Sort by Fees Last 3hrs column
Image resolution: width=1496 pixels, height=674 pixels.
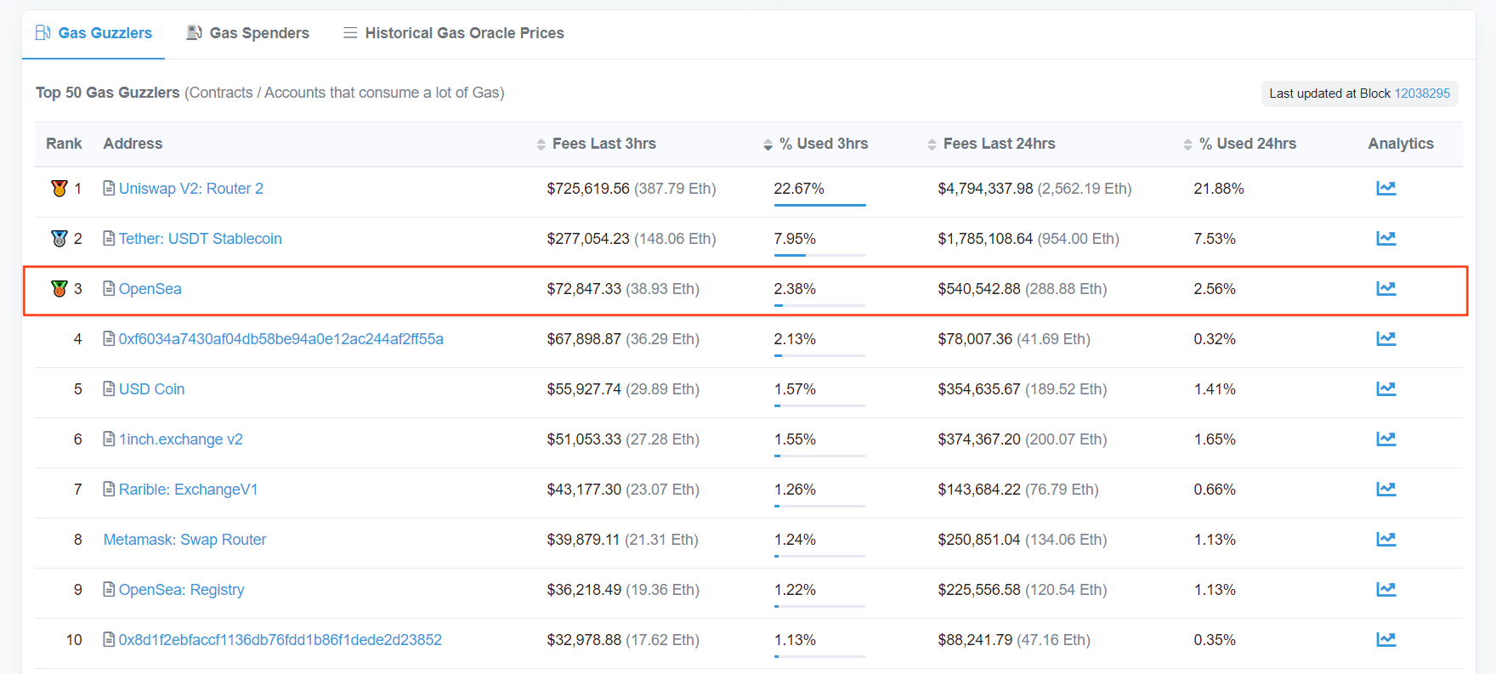point(603,144)
